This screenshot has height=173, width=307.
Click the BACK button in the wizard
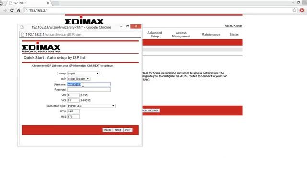coord(107,130)
